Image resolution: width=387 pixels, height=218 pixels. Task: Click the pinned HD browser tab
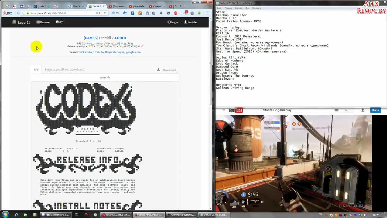pos(42,6)
